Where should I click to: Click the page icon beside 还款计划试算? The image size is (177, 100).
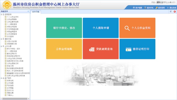tap(6, 41)
